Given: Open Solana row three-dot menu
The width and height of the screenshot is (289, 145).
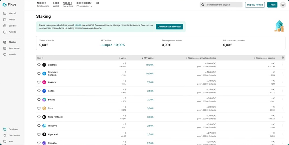Looking at the screenshot, I should pyautogui.click(x=283, y=99).
